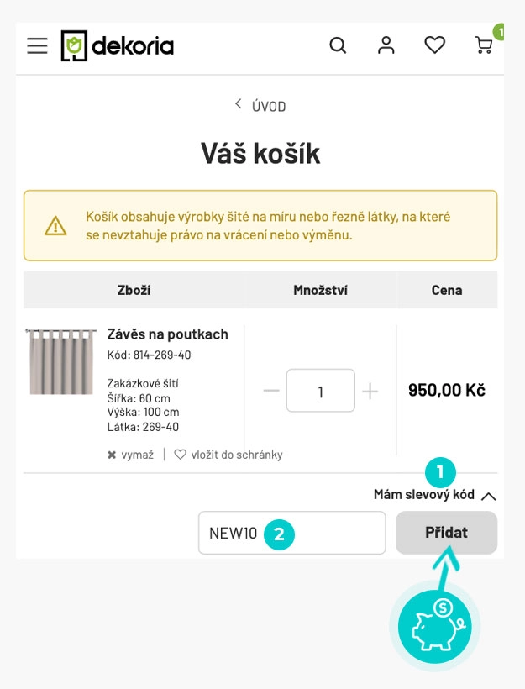
Task: Click the warning triangle in the yellow notice
Action: pyautogui.click(x=55, y=225)
